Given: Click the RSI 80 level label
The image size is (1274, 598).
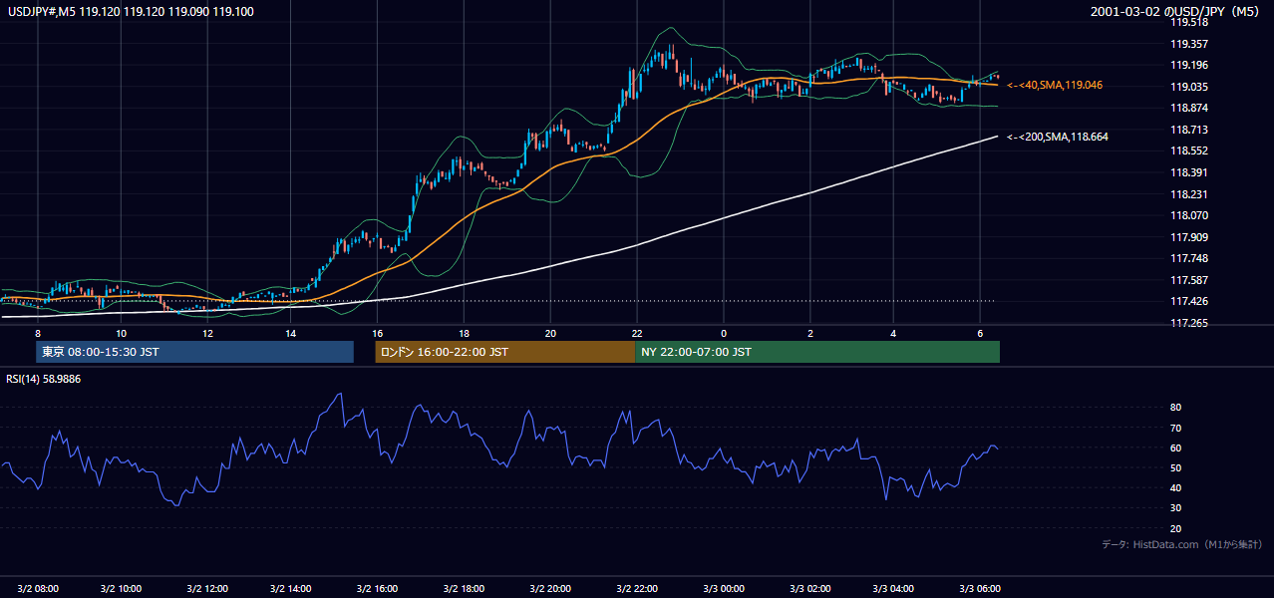Looking at the screenshot, I should tap(1175, 408).
